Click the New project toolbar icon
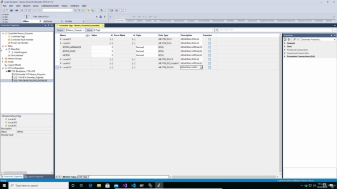The width and height of the screenshot is (337, 189). (x=4, y=10)
